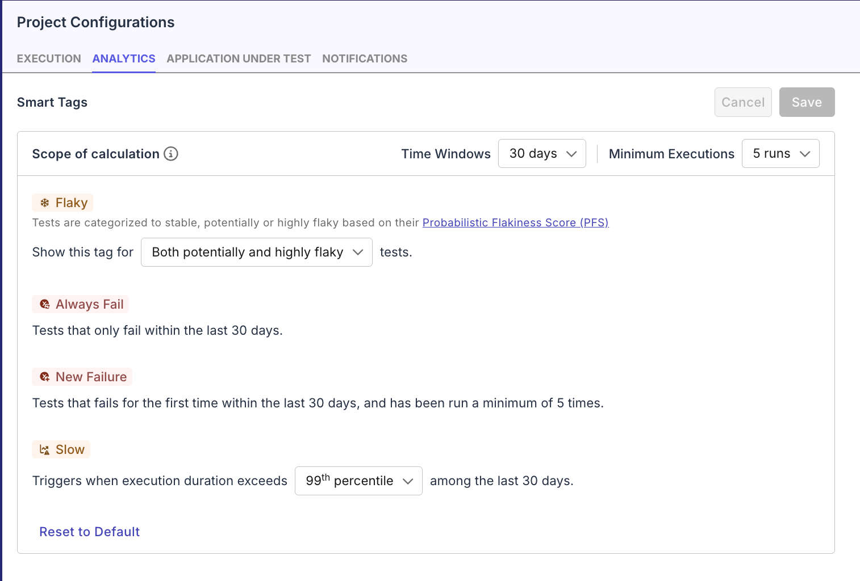Click the Cancel button
This screenshot has height=581, width=860.
pyautogui.click(x=743, y=102)
